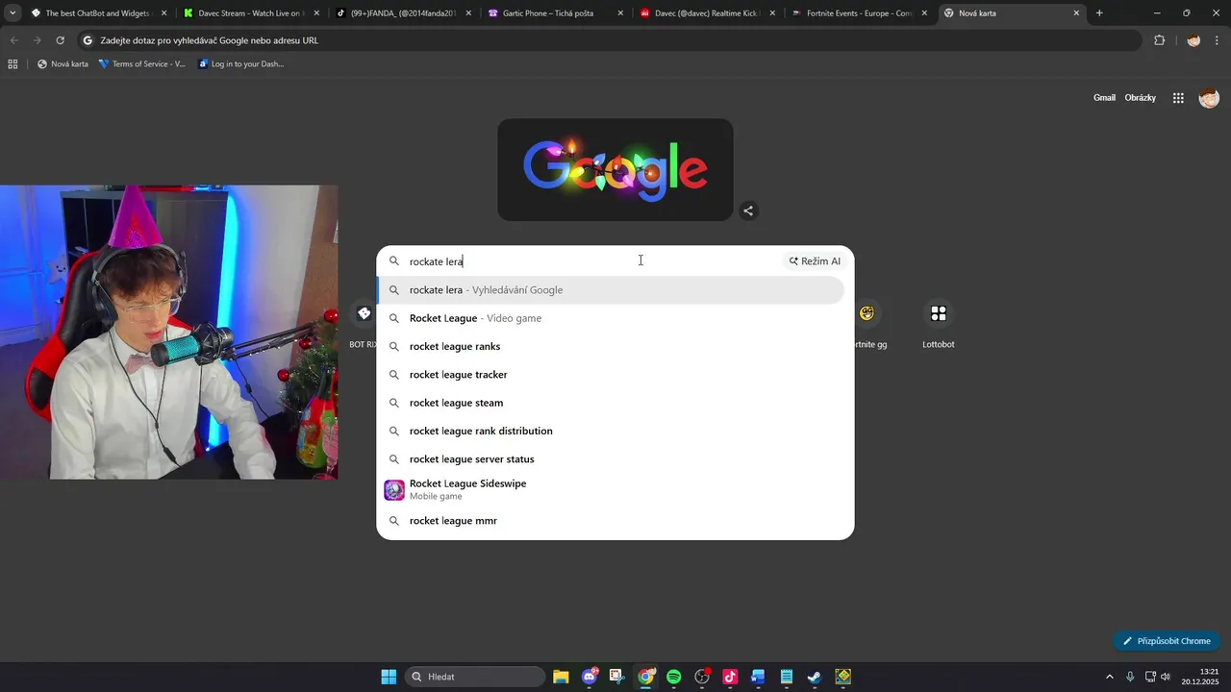Switch to the FANDA_ TikTok tab
The height and width of the screenshot is (692, 1231).
(x=401, y=13)
